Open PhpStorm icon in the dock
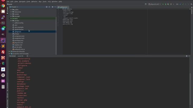 click(x=3, y=40)
